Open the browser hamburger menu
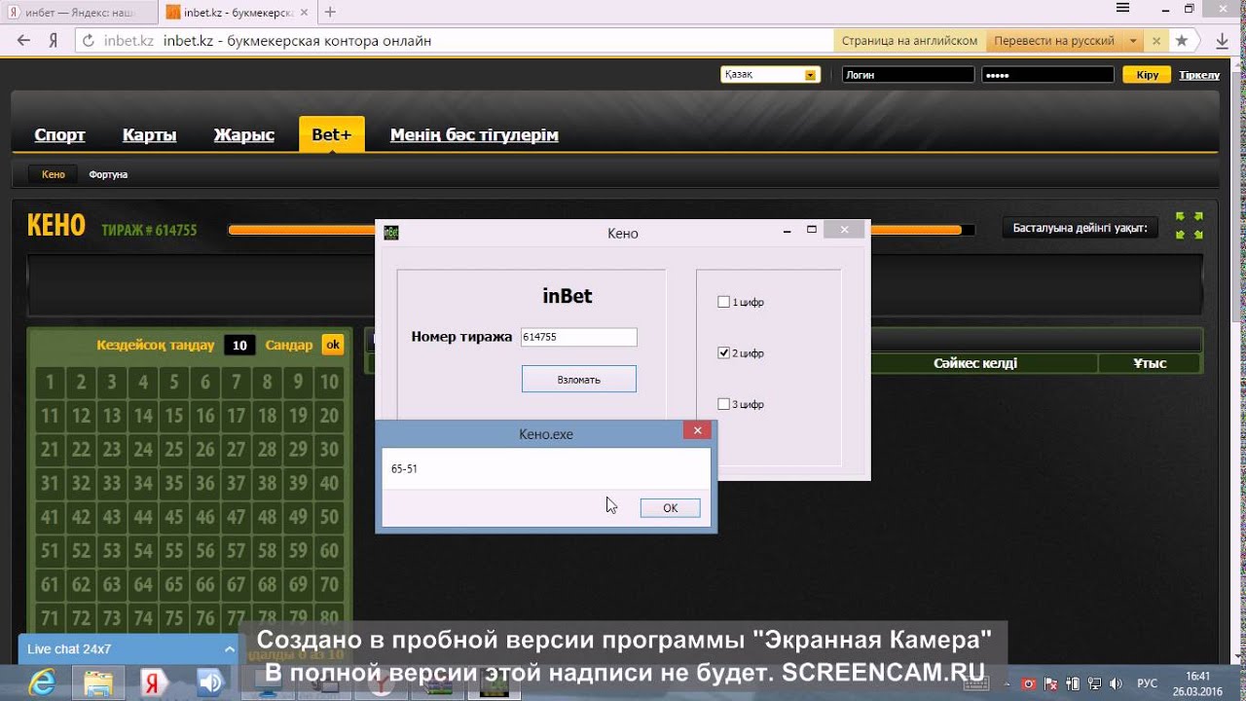The image size is (1246, 701). (1122, 9)
